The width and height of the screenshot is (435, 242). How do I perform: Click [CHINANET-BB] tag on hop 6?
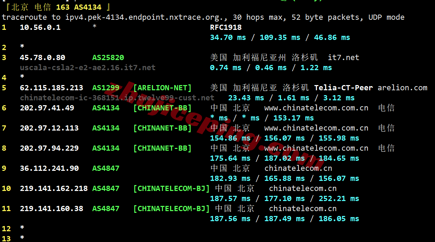162,108
